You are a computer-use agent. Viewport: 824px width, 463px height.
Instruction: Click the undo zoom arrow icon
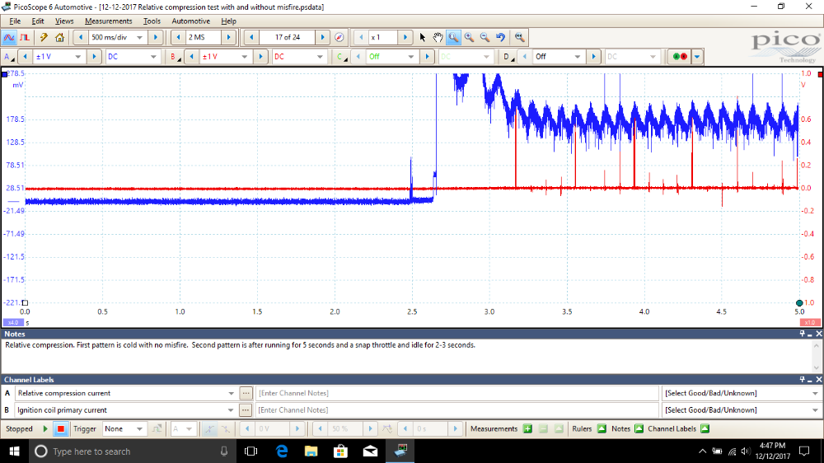point(500,37)
